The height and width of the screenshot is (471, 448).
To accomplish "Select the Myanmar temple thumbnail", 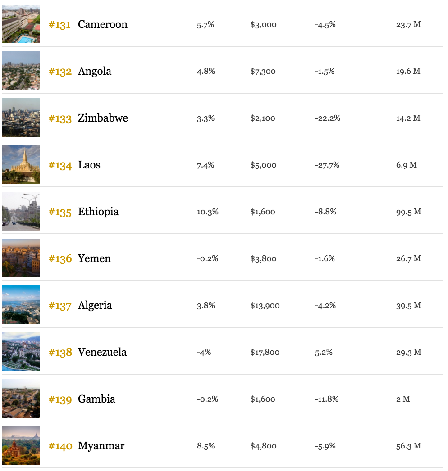I will click(21, 445).
